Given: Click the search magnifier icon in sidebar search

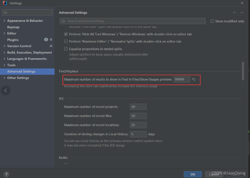Looking at the screenshot, I should click(x=5, y=12).
